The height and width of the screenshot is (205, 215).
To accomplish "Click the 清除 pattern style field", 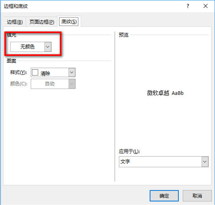I will click(x=53, y=73).
